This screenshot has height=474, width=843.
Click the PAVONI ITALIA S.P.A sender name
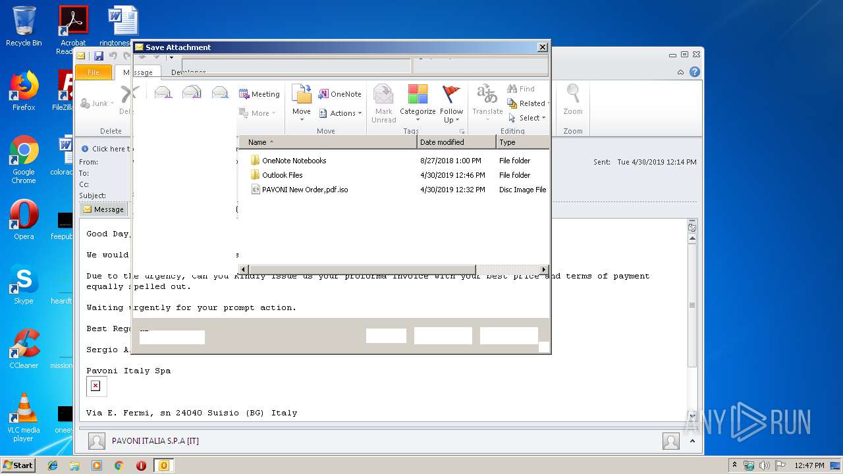(x=155, y=441)
